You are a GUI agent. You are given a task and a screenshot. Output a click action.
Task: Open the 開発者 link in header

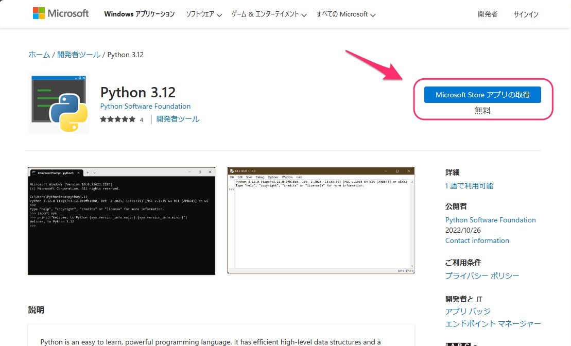click(487, 14)
